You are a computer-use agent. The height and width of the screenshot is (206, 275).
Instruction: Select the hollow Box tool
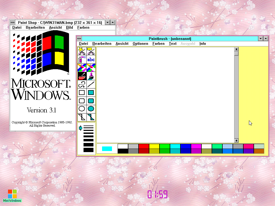click(82, 93)
